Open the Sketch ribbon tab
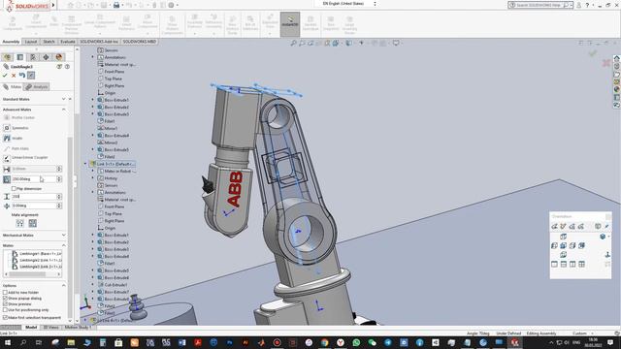 tap(49, 42)
